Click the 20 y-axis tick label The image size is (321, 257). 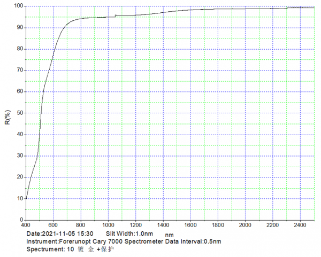pyautogui.click(x=20, y=177)
